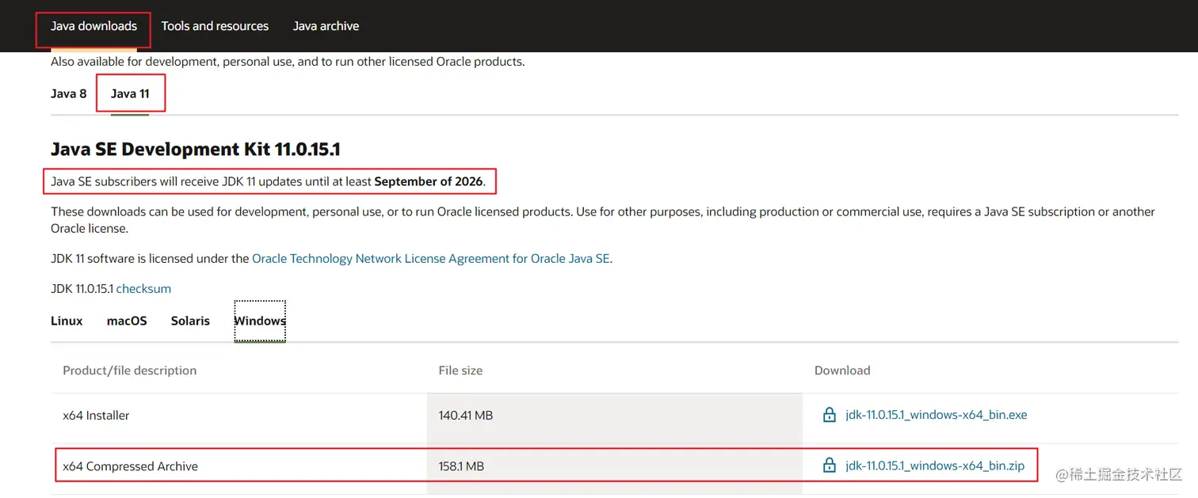Download jdk-11.0.15.1_windows-x64_bin.zip
This screenshot has height=498, width=1198.
[x=935, y=466]
